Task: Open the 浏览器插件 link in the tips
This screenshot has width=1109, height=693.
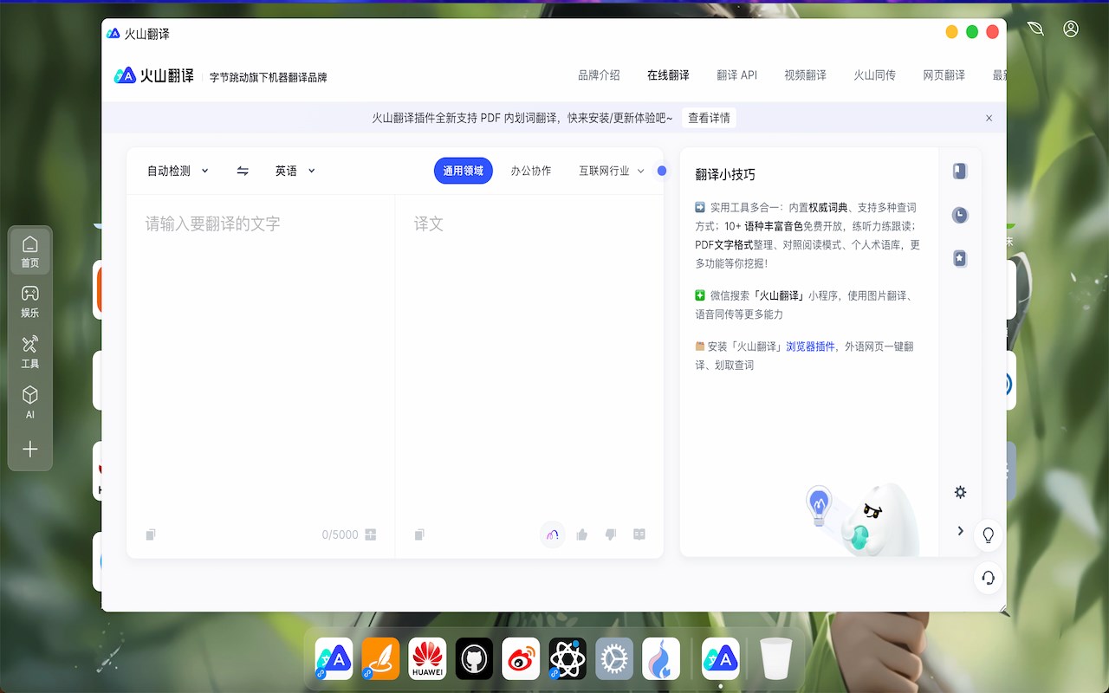Action: (811, 346)
